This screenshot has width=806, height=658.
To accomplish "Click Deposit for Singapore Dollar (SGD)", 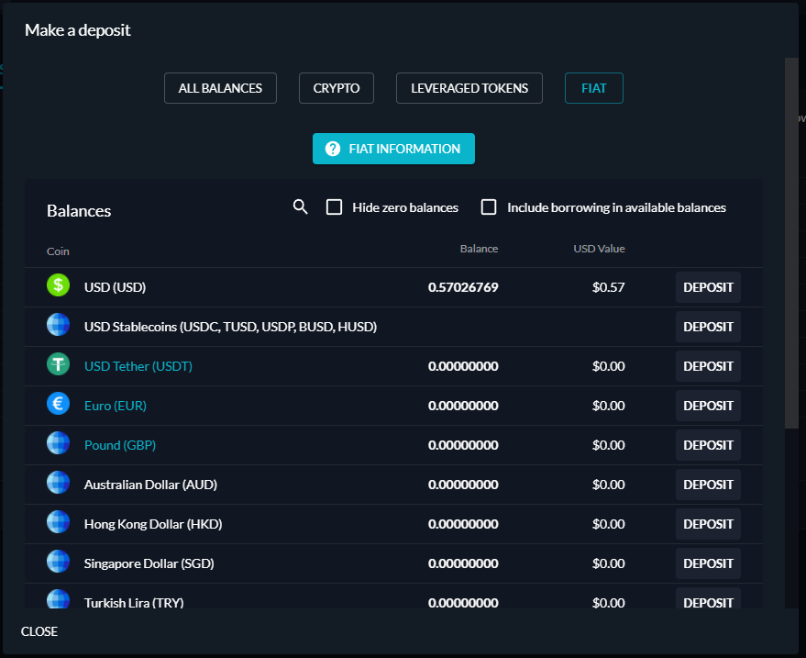I will (x=708, y=563).
